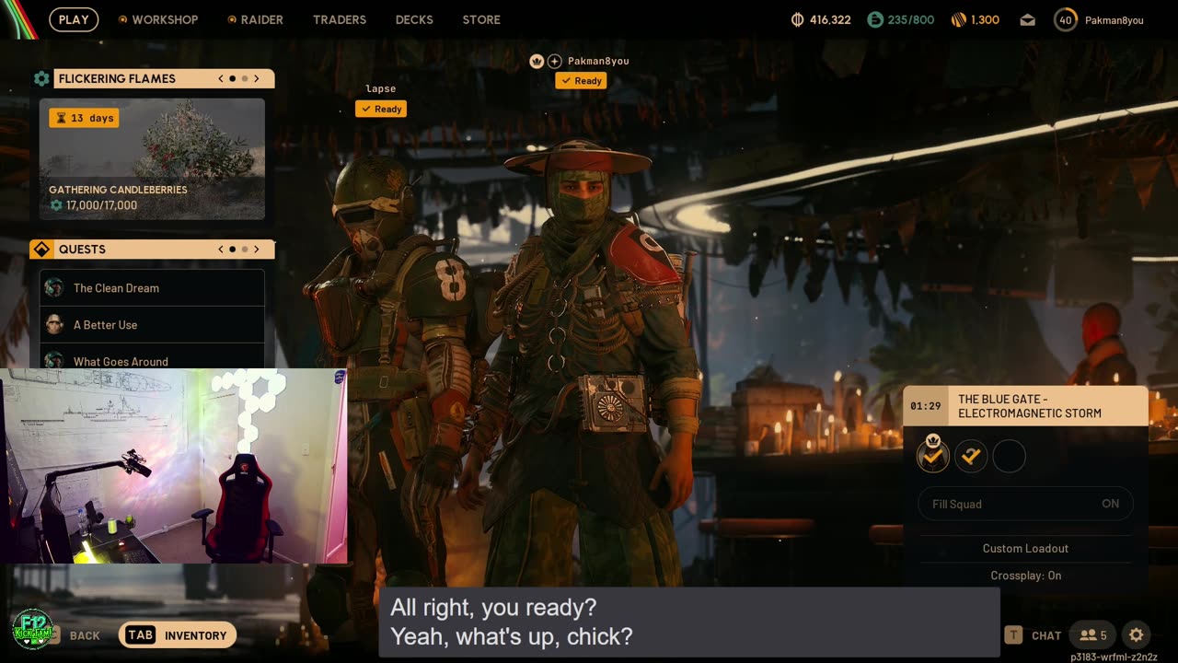Click the green cred icon beside 235/800
The height and width of the screenshot is (663, 1178).
coord(875,19)
